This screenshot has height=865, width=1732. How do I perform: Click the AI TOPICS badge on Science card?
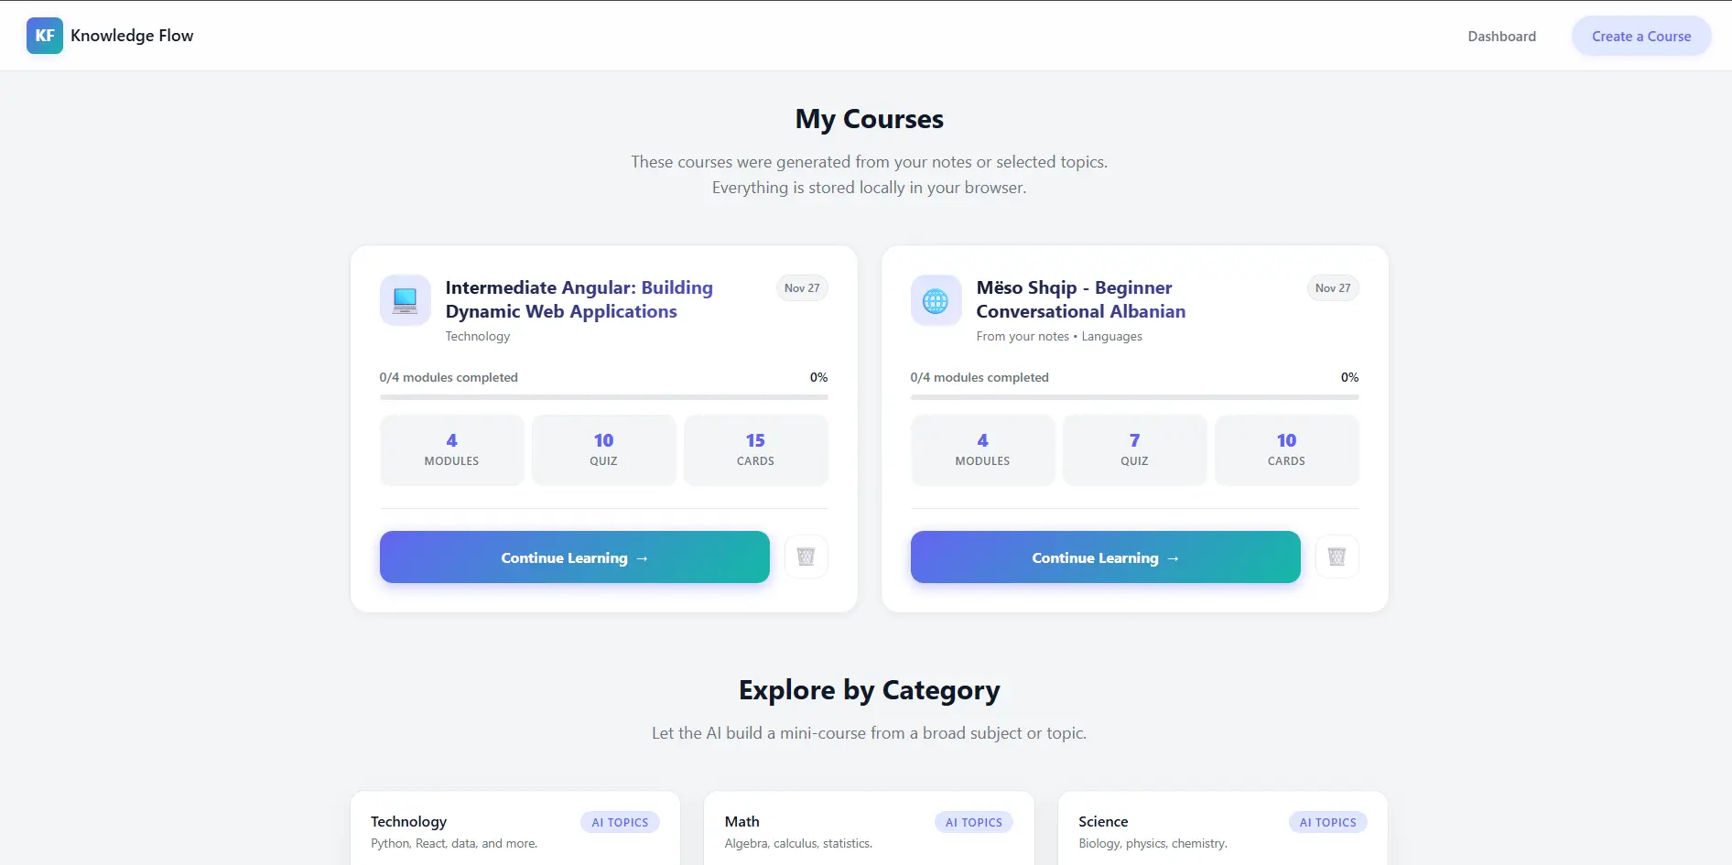(1328, 822)
